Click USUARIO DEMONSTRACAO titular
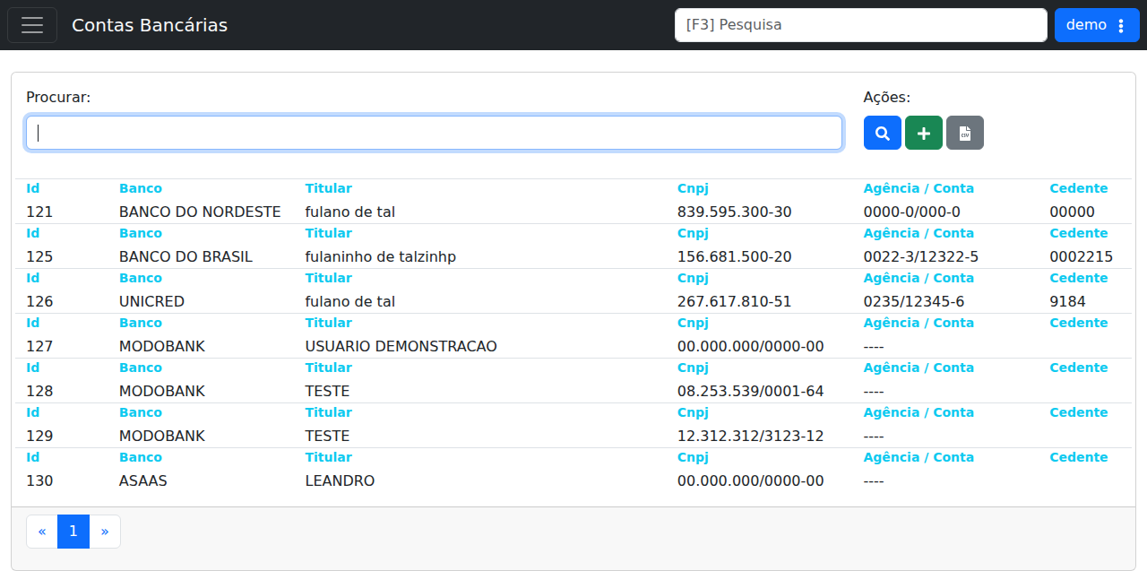 [x=401, y=347]
